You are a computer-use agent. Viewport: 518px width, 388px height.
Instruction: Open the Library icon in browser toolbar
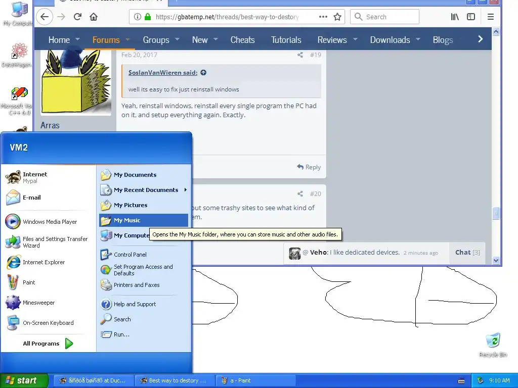coord(455,17)
